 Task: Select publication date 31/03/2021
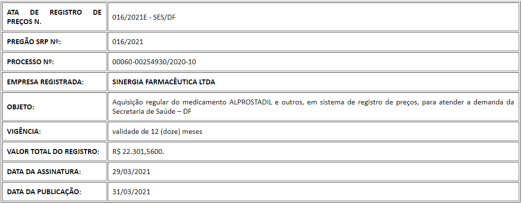[132, 192]
